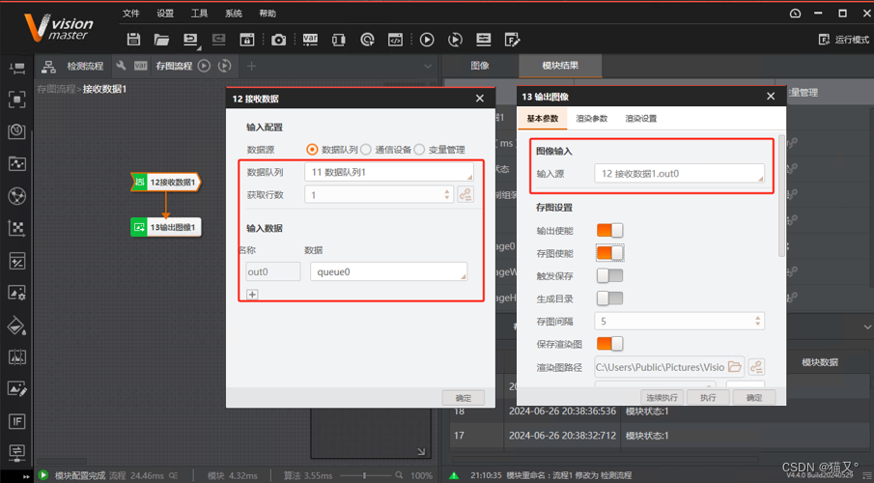Click the folder browse icon for 渲染图路径

tap(735, 367)
